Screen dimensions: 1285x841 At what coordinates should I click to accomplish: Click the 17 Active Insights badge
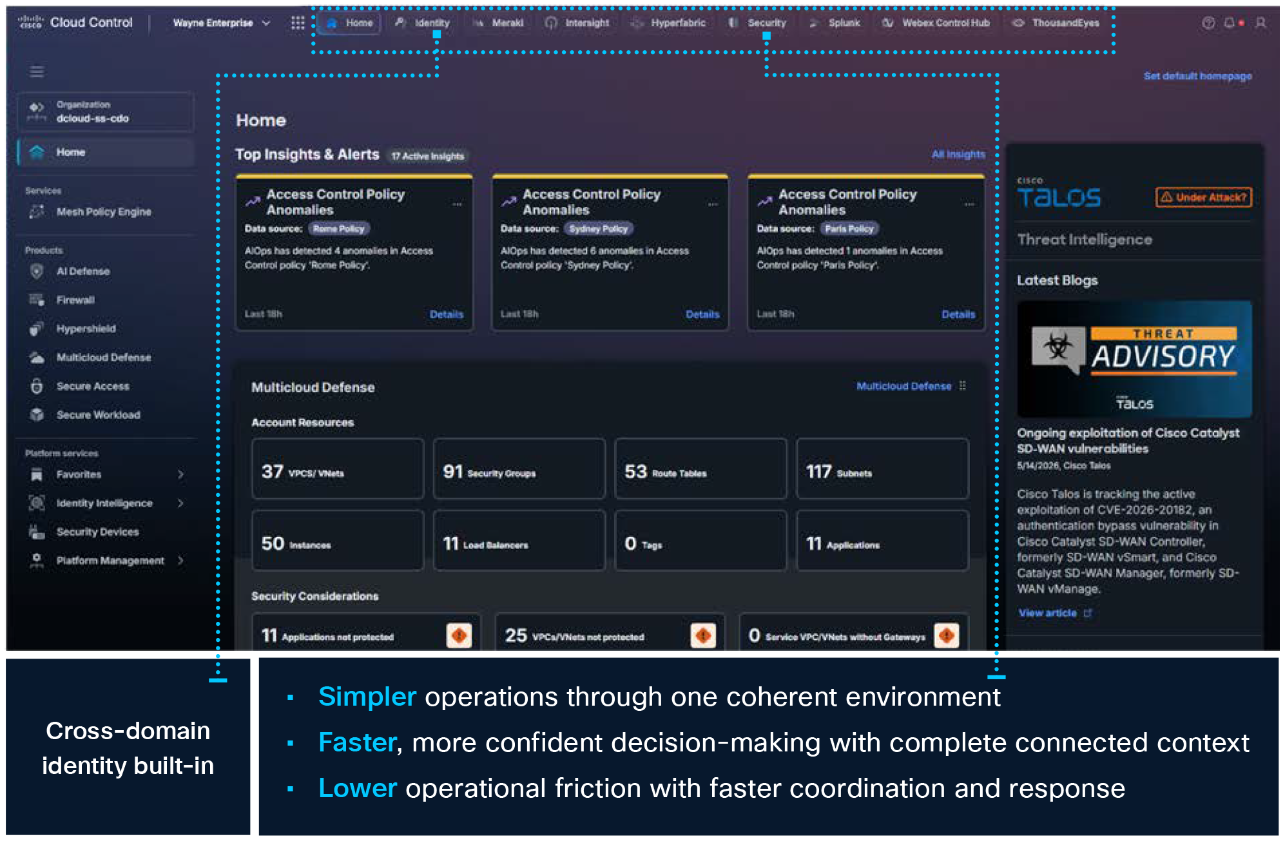[428, 155]
